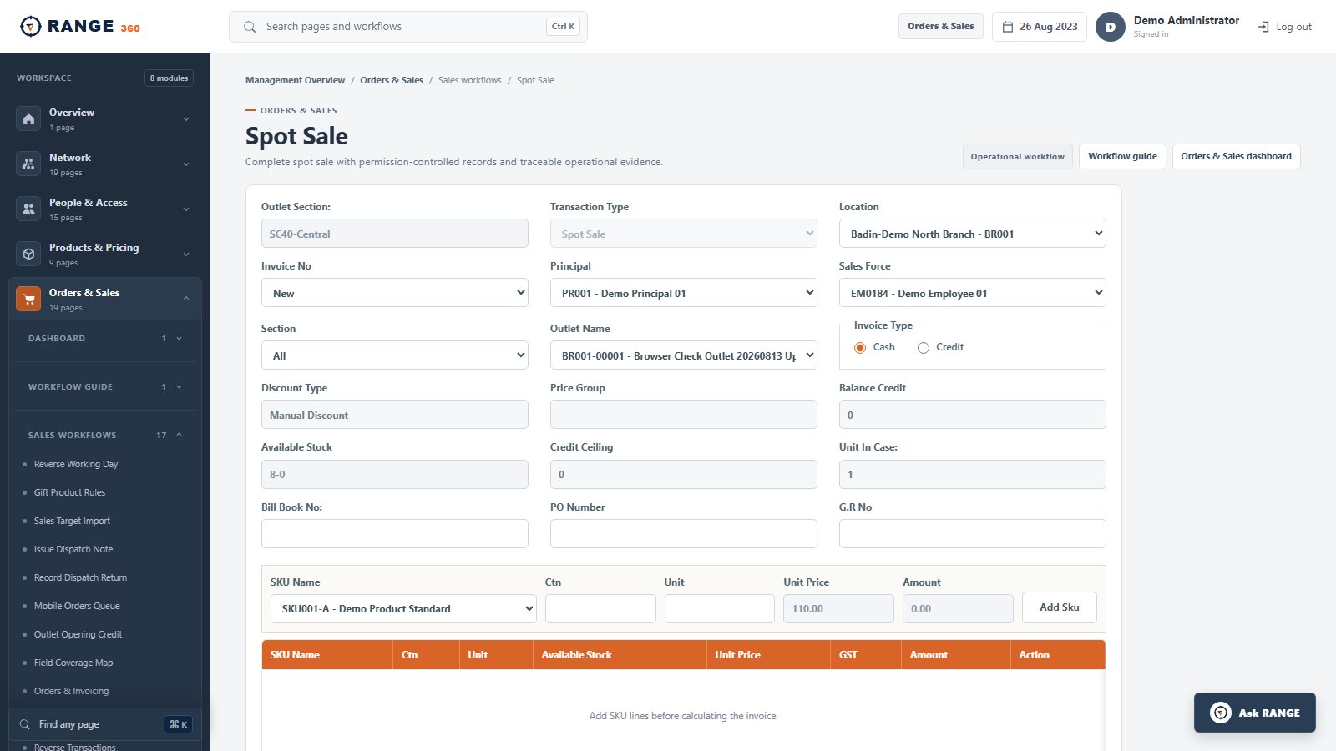Click Management Overview breadcrumb link
The width and height of the screenshot is (1336, 751).
[x=295, y=80]
